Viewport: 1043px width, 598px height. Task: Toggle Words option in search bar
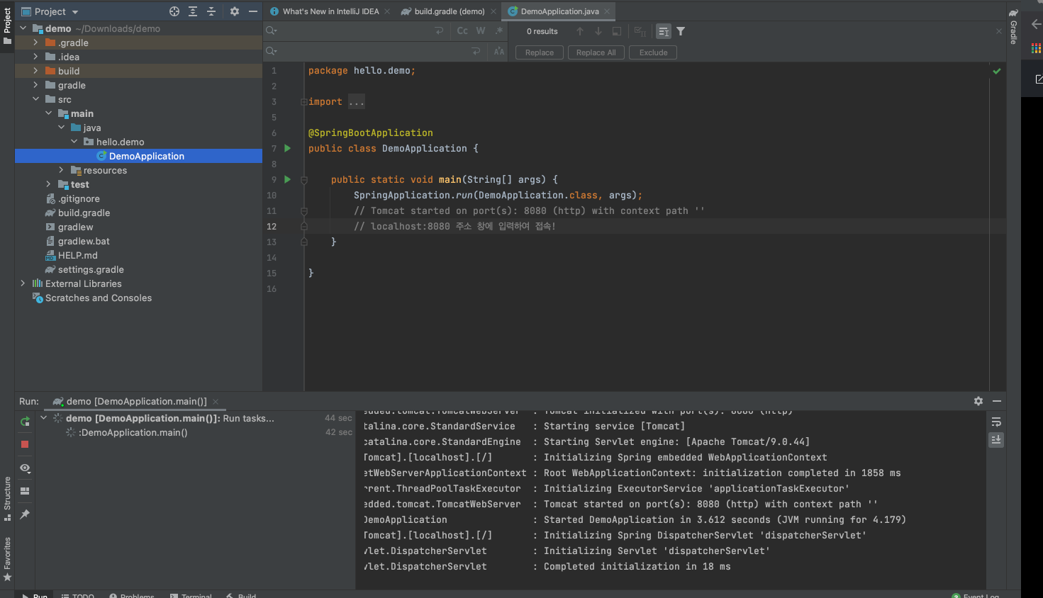pos(481,31)
